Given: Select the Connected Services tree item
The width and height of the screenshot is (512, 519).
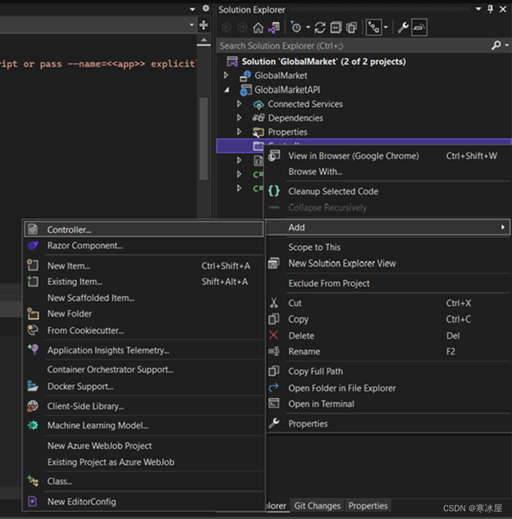Looking at the screenshot, I should point(305,104).
